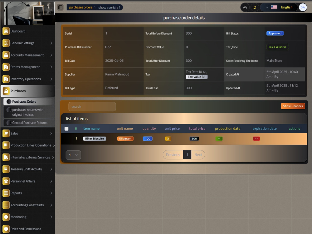Click the red expiration date badge

256,139
